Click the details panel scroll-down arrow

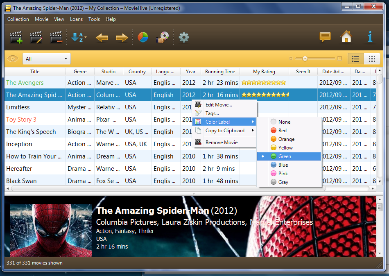tap(379, 253)
